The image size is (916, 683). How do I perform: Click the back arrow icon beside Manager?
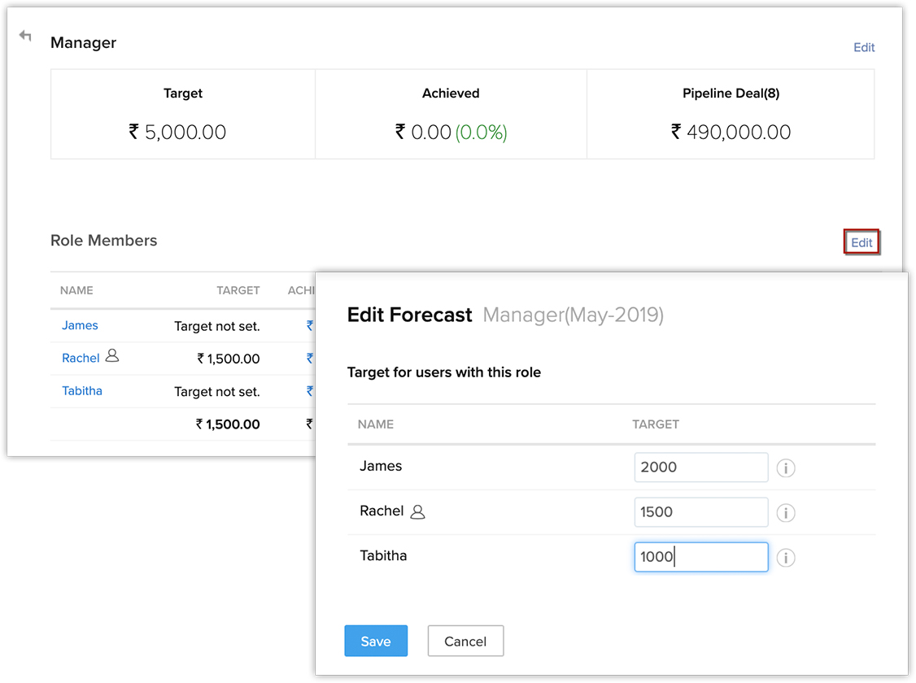click(x=25, y=36)
